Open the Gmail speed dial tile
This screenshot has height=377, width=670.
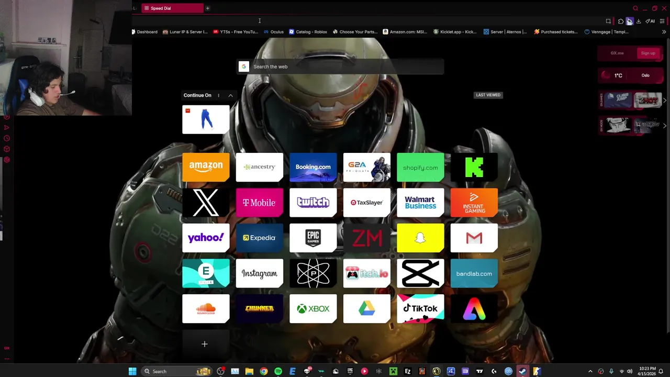[x=474, y=238]
